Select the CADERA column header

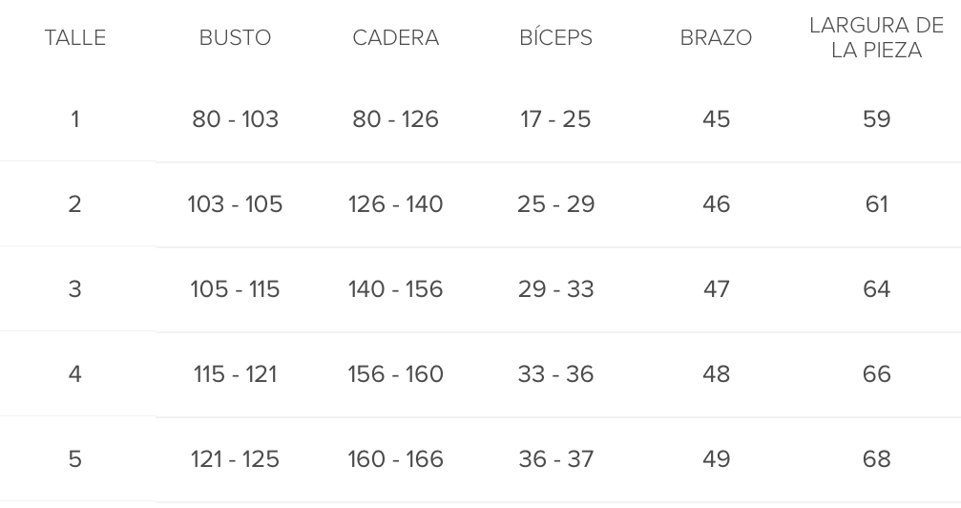tap(395, 38)
